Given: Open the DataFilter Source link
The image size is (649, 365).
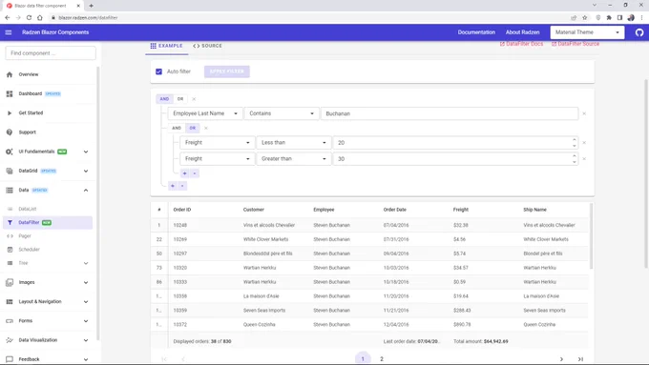Looking at the screenshot, I should point(576,44).
